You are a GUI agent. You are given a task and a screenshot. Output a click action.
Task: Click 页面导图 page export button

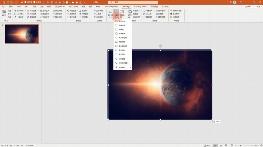click(x=122, y=14)
